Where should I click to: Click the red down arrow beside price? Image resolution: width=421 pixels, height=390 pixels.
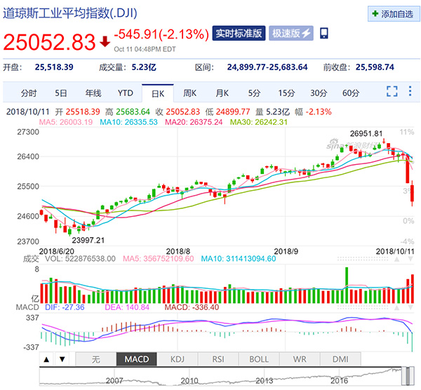pos(105,41)
